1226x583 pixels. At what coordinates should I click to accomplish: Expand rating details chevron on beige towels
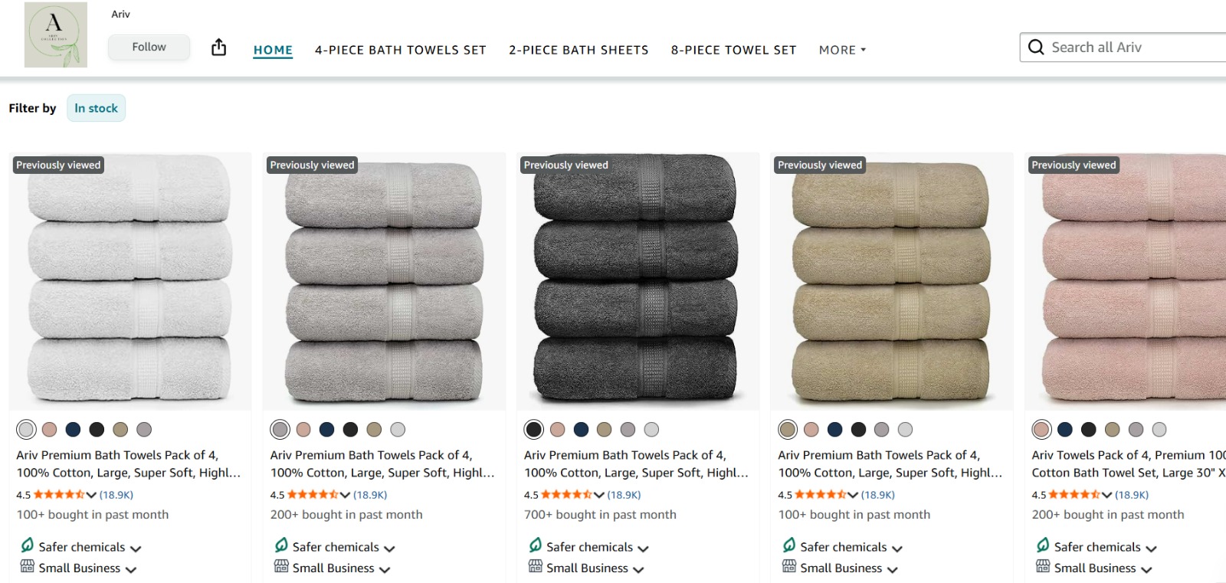coord(853,495)
